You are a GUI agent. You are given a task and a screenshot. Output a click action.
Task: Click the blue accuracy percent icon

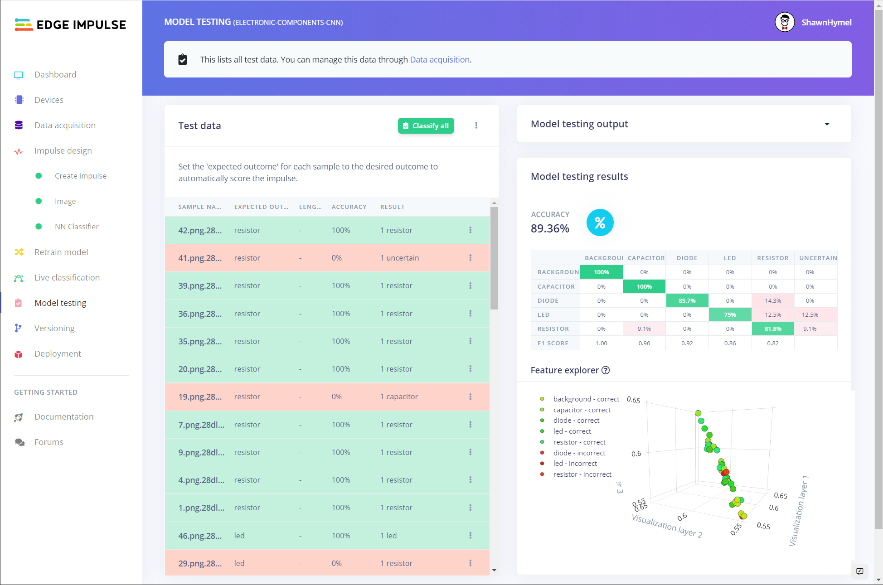(600, 222)
